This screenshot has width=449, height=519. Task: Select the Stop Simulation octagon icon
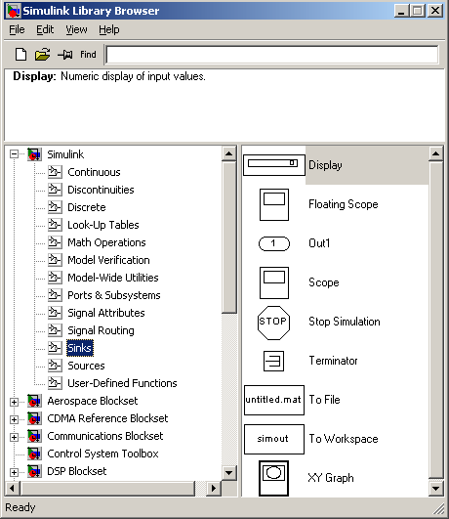pos(273,323)
